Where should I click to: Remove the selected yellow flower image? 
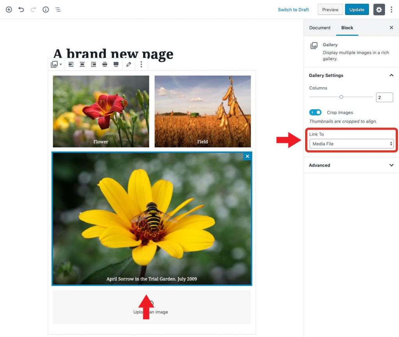247,156
